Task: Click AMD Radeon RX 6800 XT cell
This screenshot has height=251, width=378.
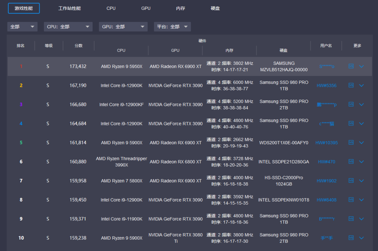Action: 175,162
